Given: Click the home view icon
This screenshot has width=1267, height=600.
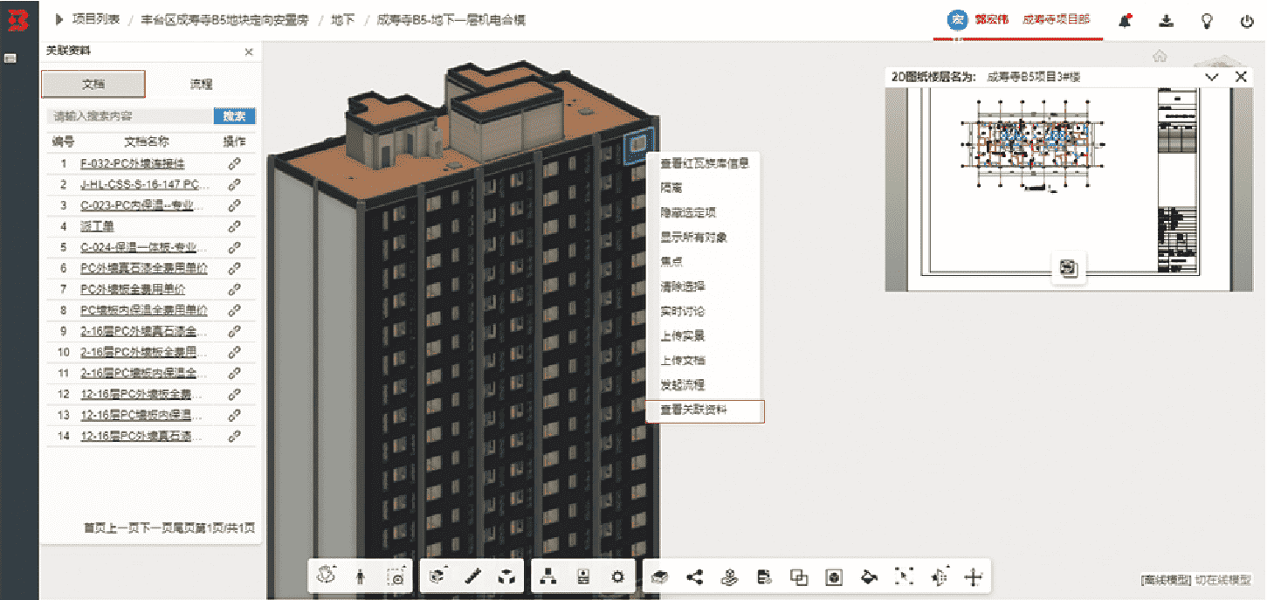Looking at the screenshot, I should 1160,57.
